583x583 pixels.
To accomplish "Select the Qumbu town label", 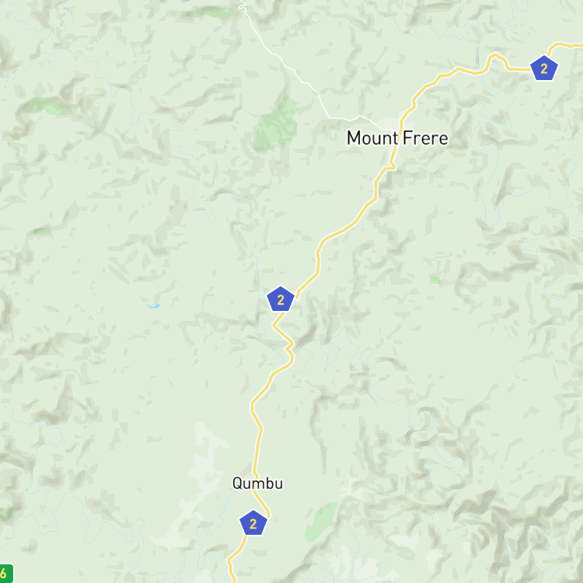I will point(257,484).
